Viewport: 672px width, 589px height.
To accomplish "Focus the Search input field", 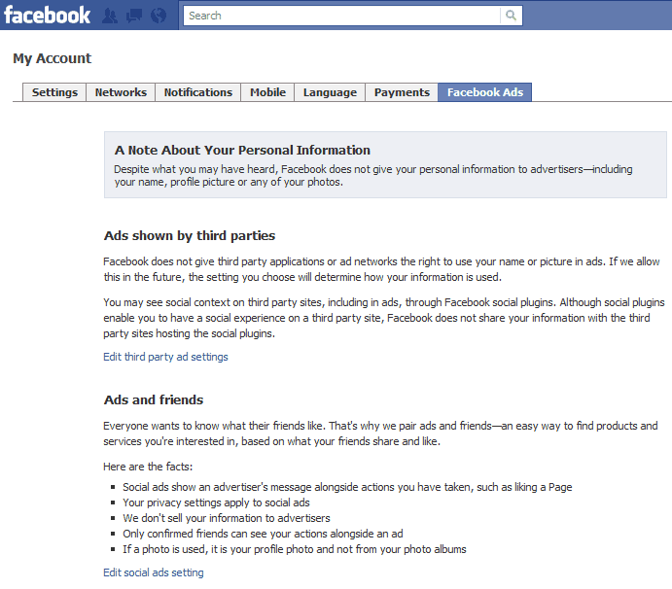I will point(341,16).
